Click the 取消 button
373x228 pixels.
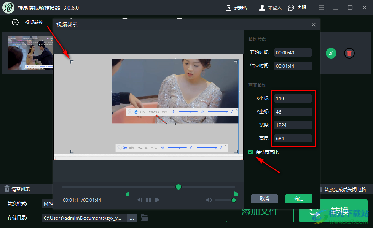pyautogui.click(x=265, y=198)
